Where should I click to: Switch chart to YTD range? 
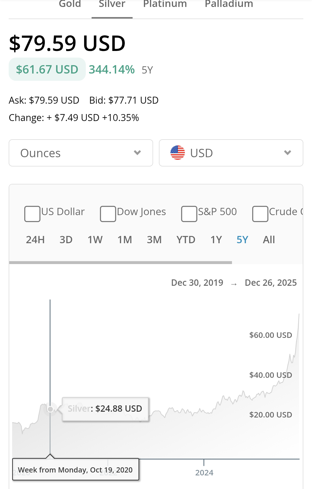click(186, 240)
